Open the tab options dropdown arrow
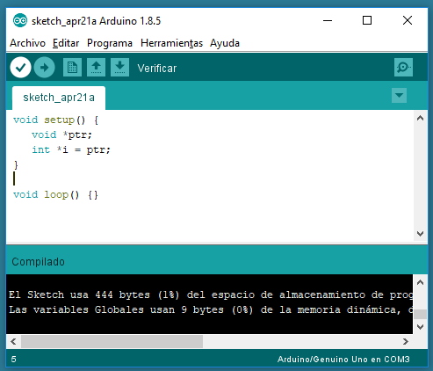Viewport: 433px width, 371px height. (399, 95)
